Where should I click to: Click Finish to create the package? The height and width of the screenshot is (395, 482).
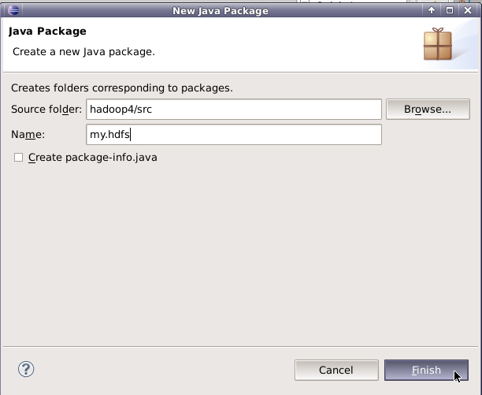(x=426, y=370)
